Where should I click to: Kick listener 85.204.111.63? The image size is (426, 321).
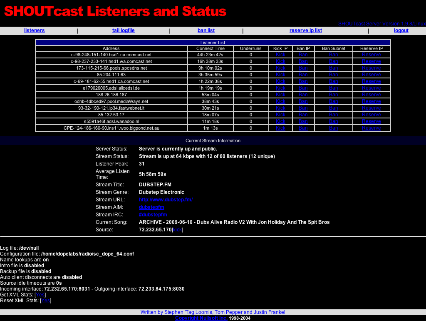280,75
